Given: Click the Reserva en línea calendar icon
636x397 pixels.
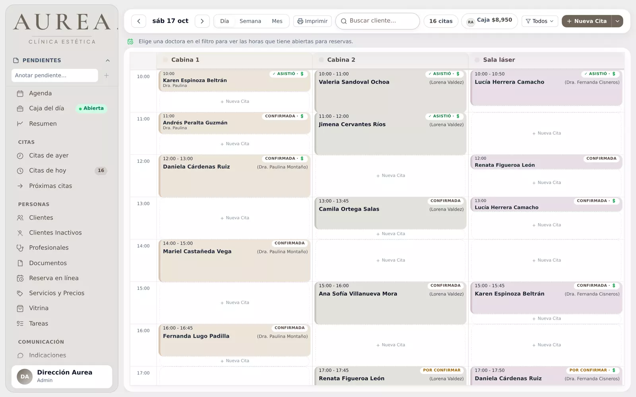Looking at the screenshot, I should click(20, 278).
